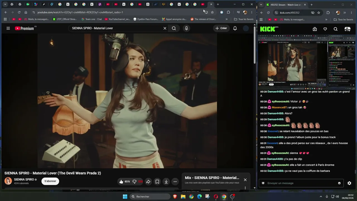Open the Appel anonyme bookmark
This screenshot has width=357, height=201.
click(x=174, y=19)
